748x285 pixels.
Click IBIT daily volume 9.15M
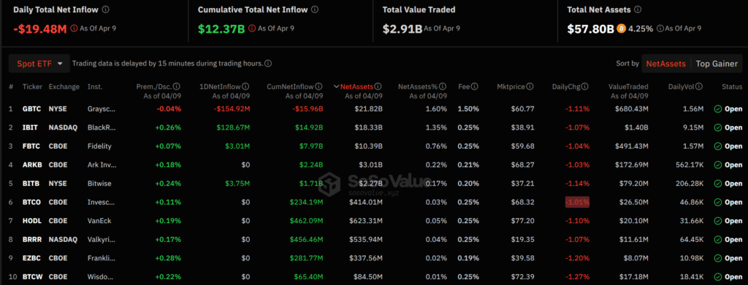694,128
